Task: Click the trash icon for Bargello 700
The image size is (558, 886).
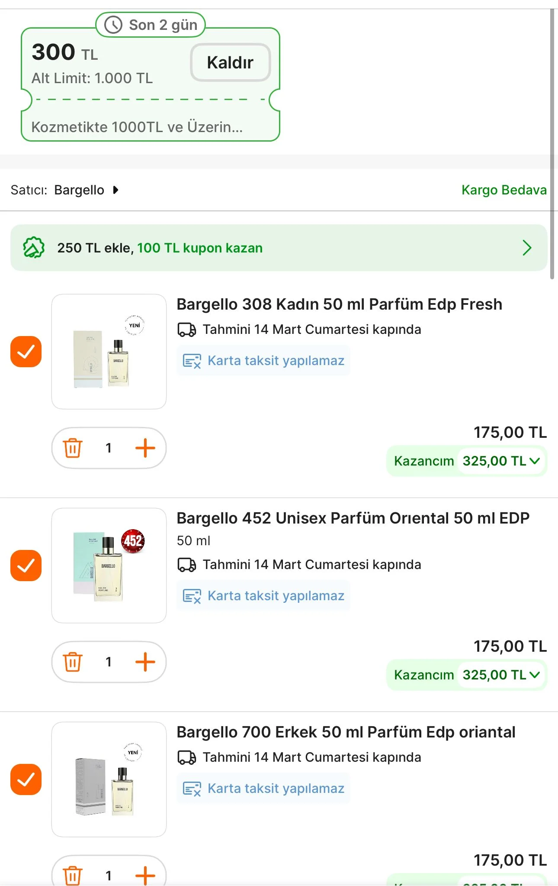Action: 73,875
